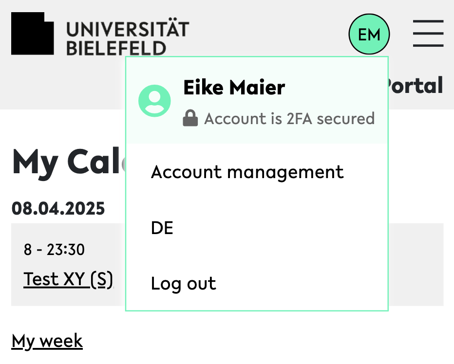Click the Account is 2FA secured text

tap(289, 118)
